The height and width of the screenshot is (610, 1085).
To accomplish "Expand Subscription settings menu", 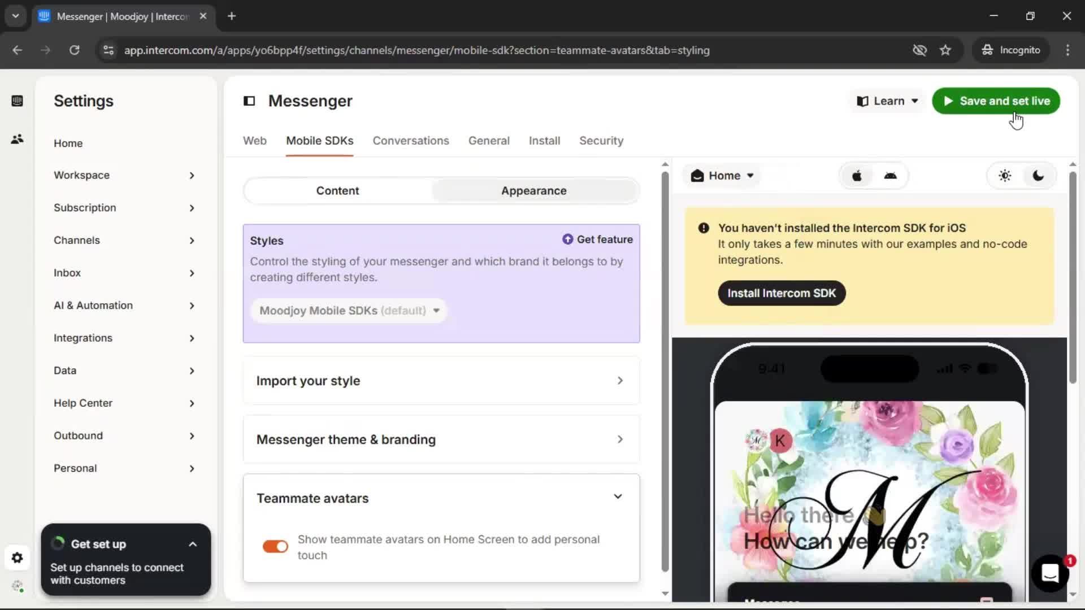I will click(x=124, y=208).
